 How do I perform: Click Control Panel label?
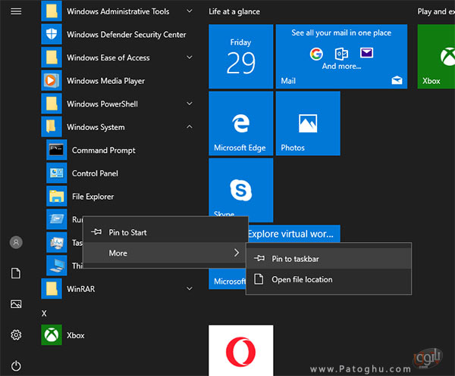pyautogui.click(x=95, y=173)
